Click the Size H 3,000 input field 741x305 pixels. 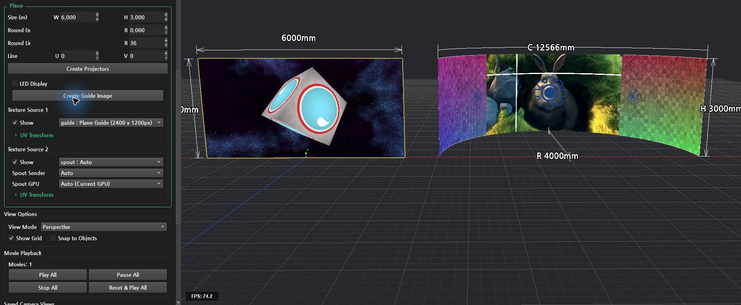click(147, 17)
